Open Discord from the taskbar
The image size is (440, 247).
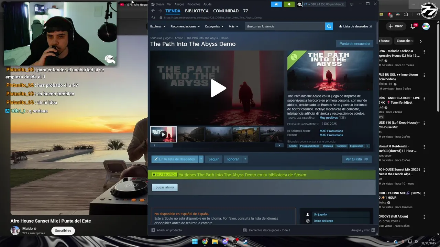pos(225,242)
